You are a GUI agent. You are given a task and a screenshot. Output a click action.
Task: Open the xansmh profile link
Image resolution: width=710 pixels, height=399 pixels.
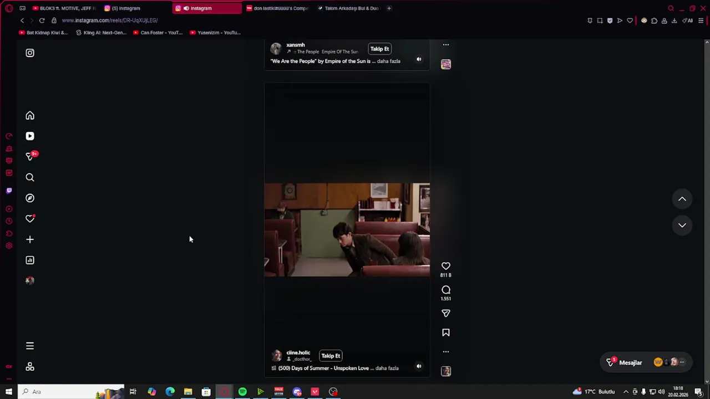[x=296, y=45]
